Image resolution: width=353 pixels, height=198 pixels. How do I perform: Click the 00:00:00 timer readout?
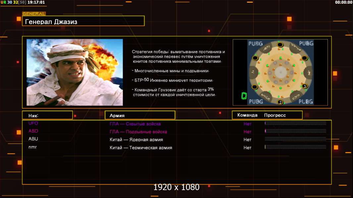(x=343, y=2)
